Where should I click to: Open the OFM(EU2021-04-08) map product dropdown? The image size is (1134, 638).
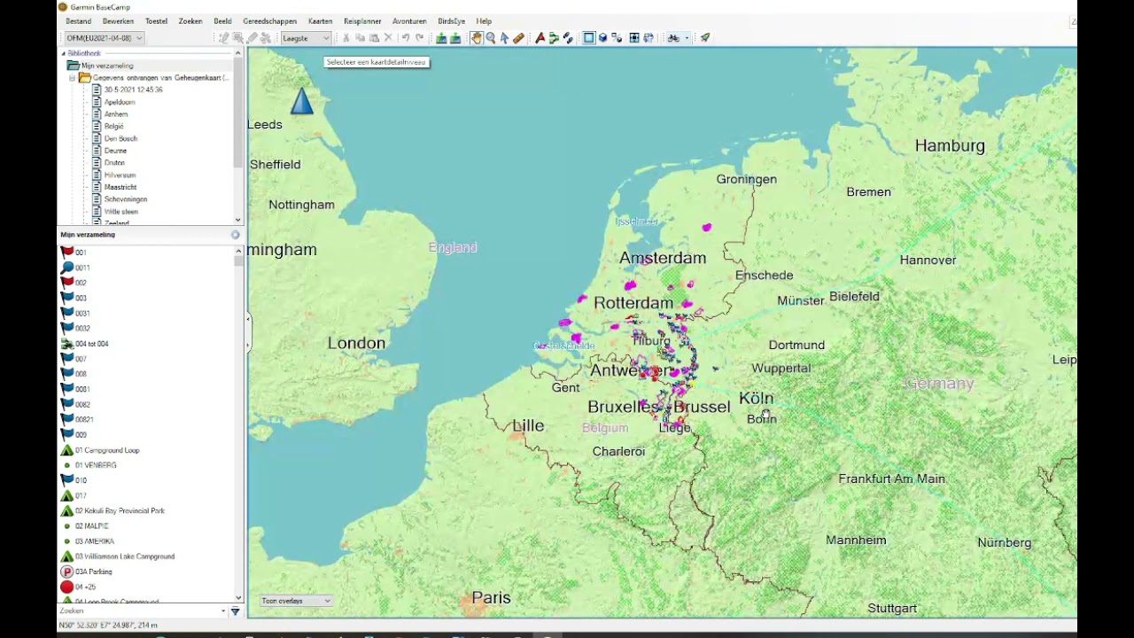(104, 38)
